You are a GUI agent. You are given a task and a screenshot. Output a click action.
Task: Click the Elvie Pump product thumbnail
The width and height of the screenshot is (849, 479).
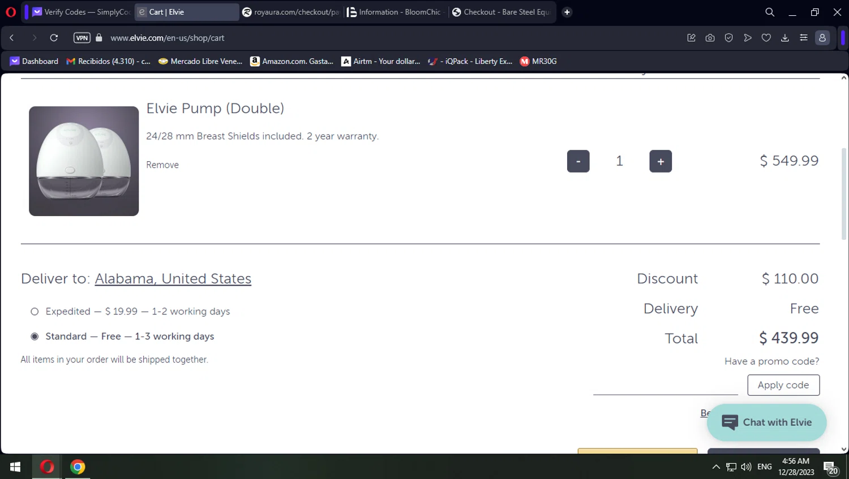click(84, 161)
